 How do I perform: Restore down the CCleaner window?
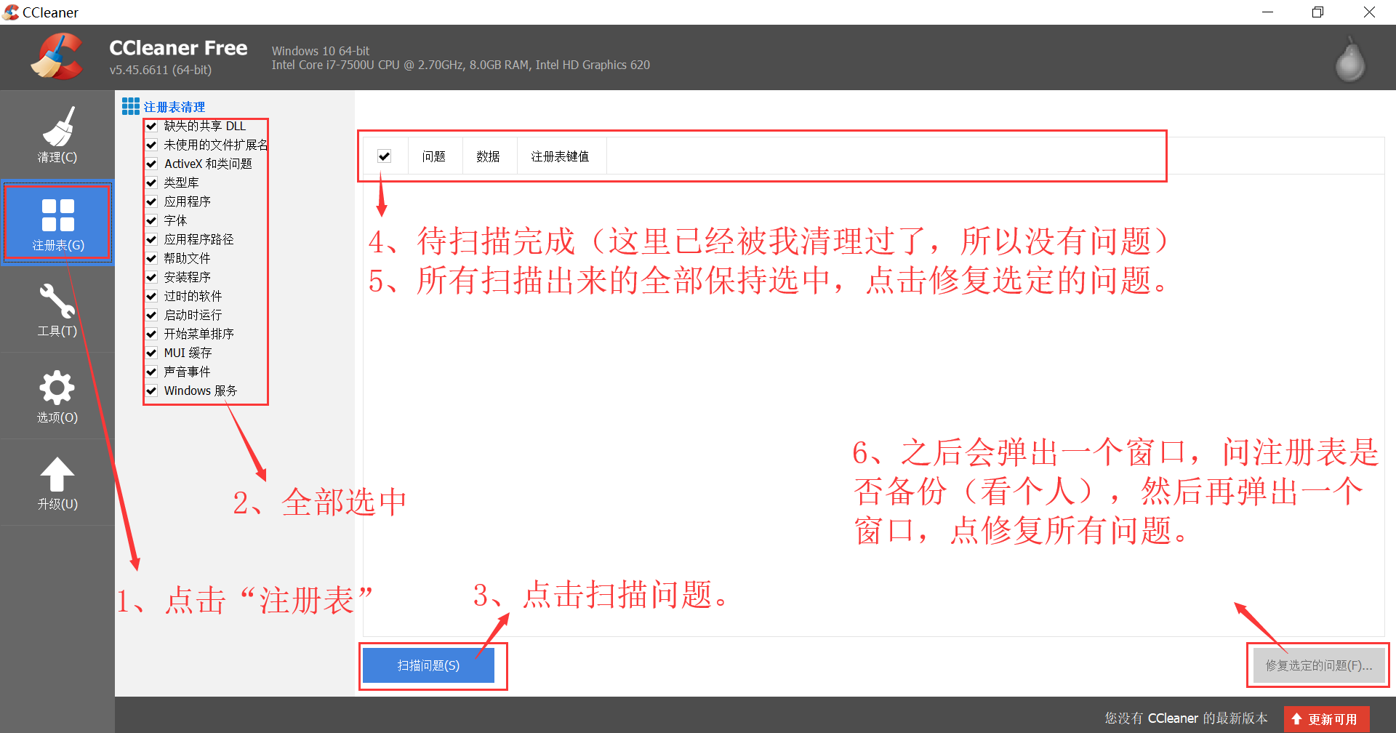click(1317, 12)
